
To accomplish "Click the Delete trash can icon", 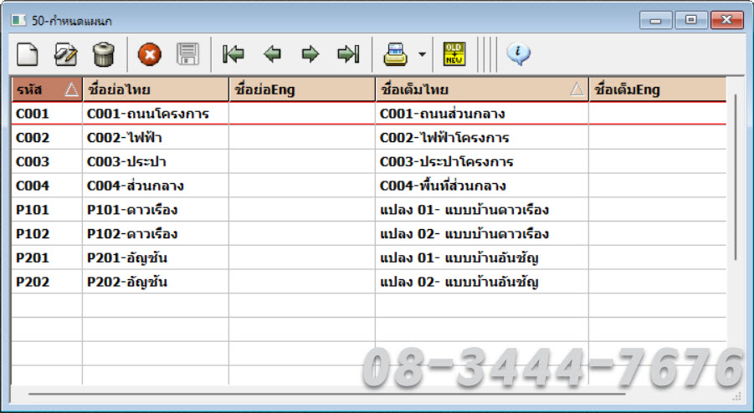I will [104, 54].
